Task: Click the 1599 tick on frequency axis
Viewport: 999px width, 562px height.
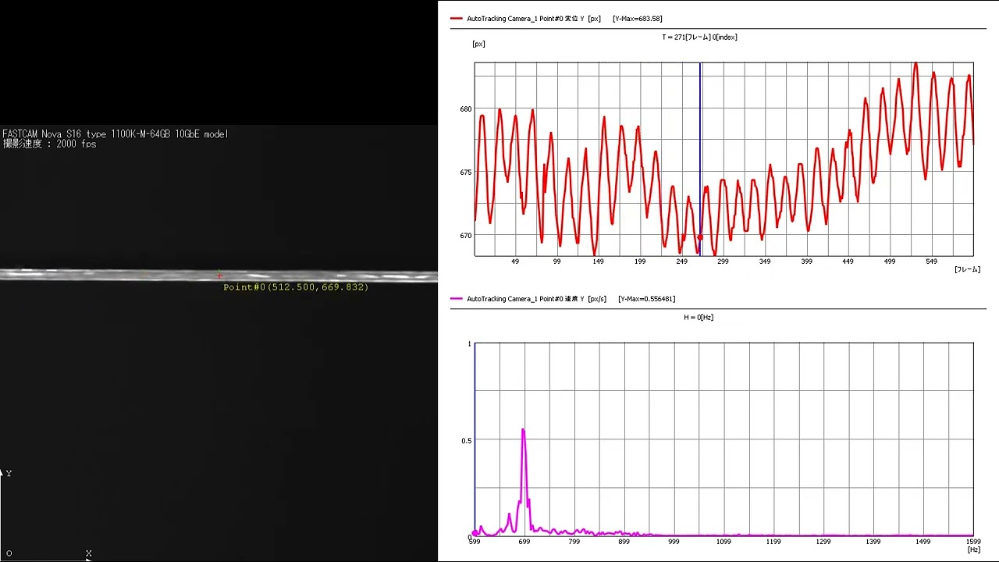Action: click(x=972, y=542)
